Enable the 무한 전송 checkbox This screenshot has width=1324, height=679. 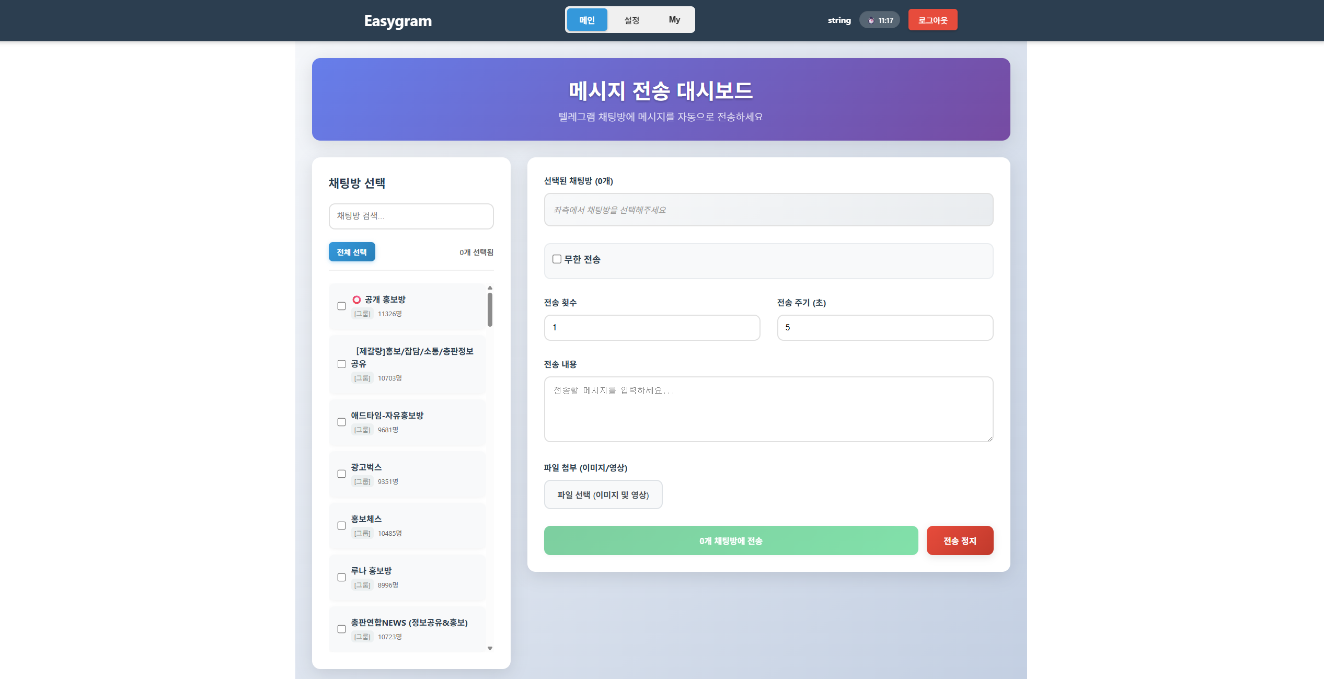point(557,259)
